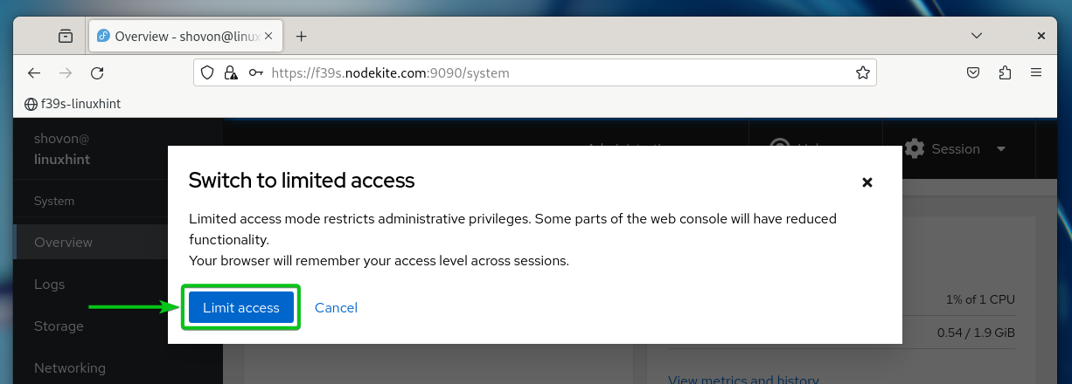
Task: Open a new browser tab
Action: pos(302,37)
